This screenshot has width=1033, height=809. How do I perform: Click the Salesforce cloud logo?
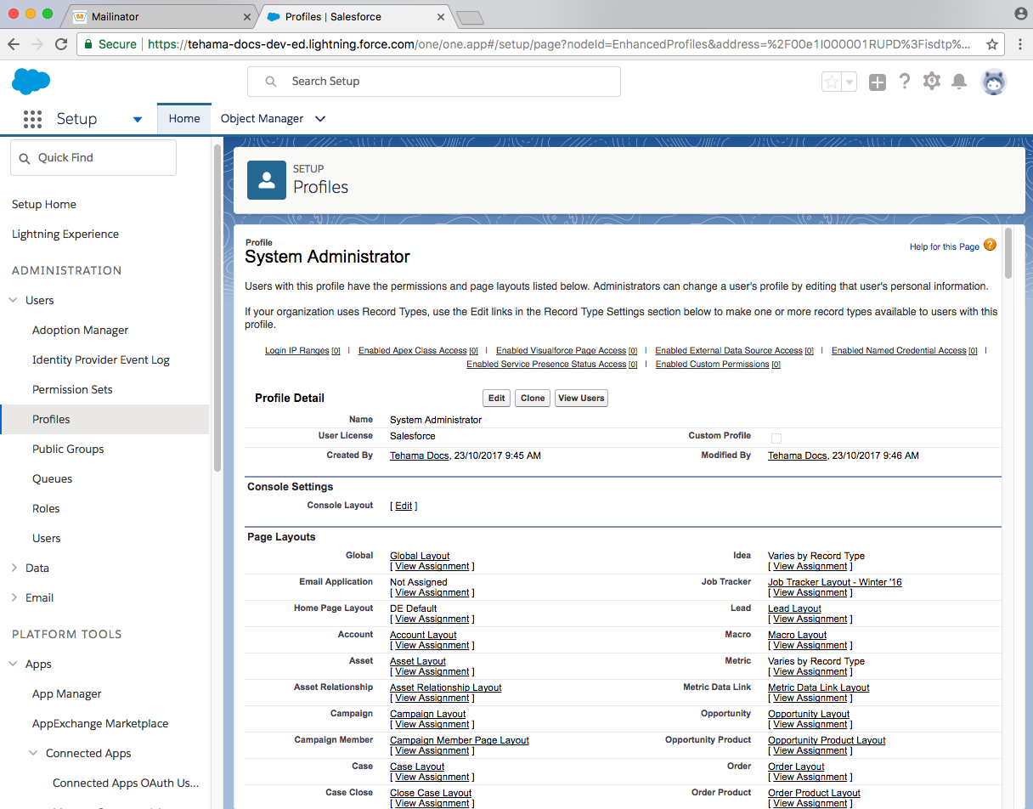tap(31, 82)
